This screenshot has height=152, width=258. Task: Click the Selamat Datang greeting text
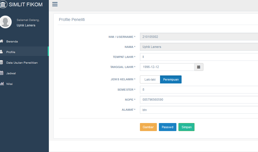click(x=28, y=20)
